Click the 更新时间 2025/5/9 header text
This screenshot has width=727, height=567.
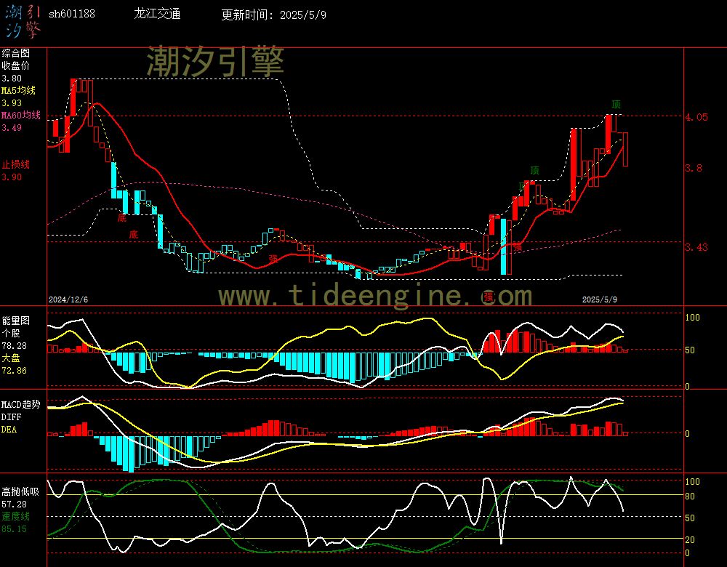pyautogui.click(x=273, y=15)
